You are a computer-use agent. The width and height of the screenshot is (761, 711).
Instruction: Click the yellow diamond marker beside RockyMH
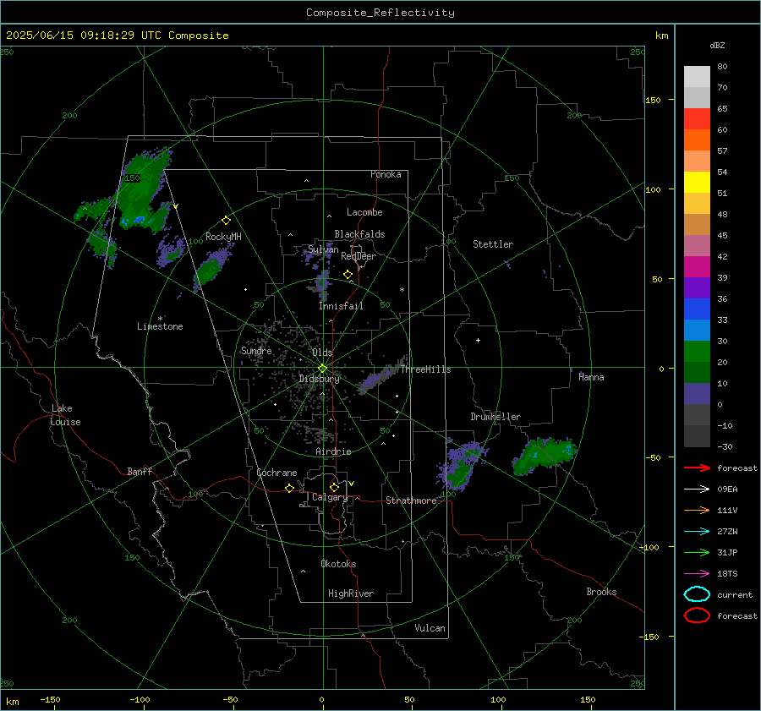[x=226, y=221]
